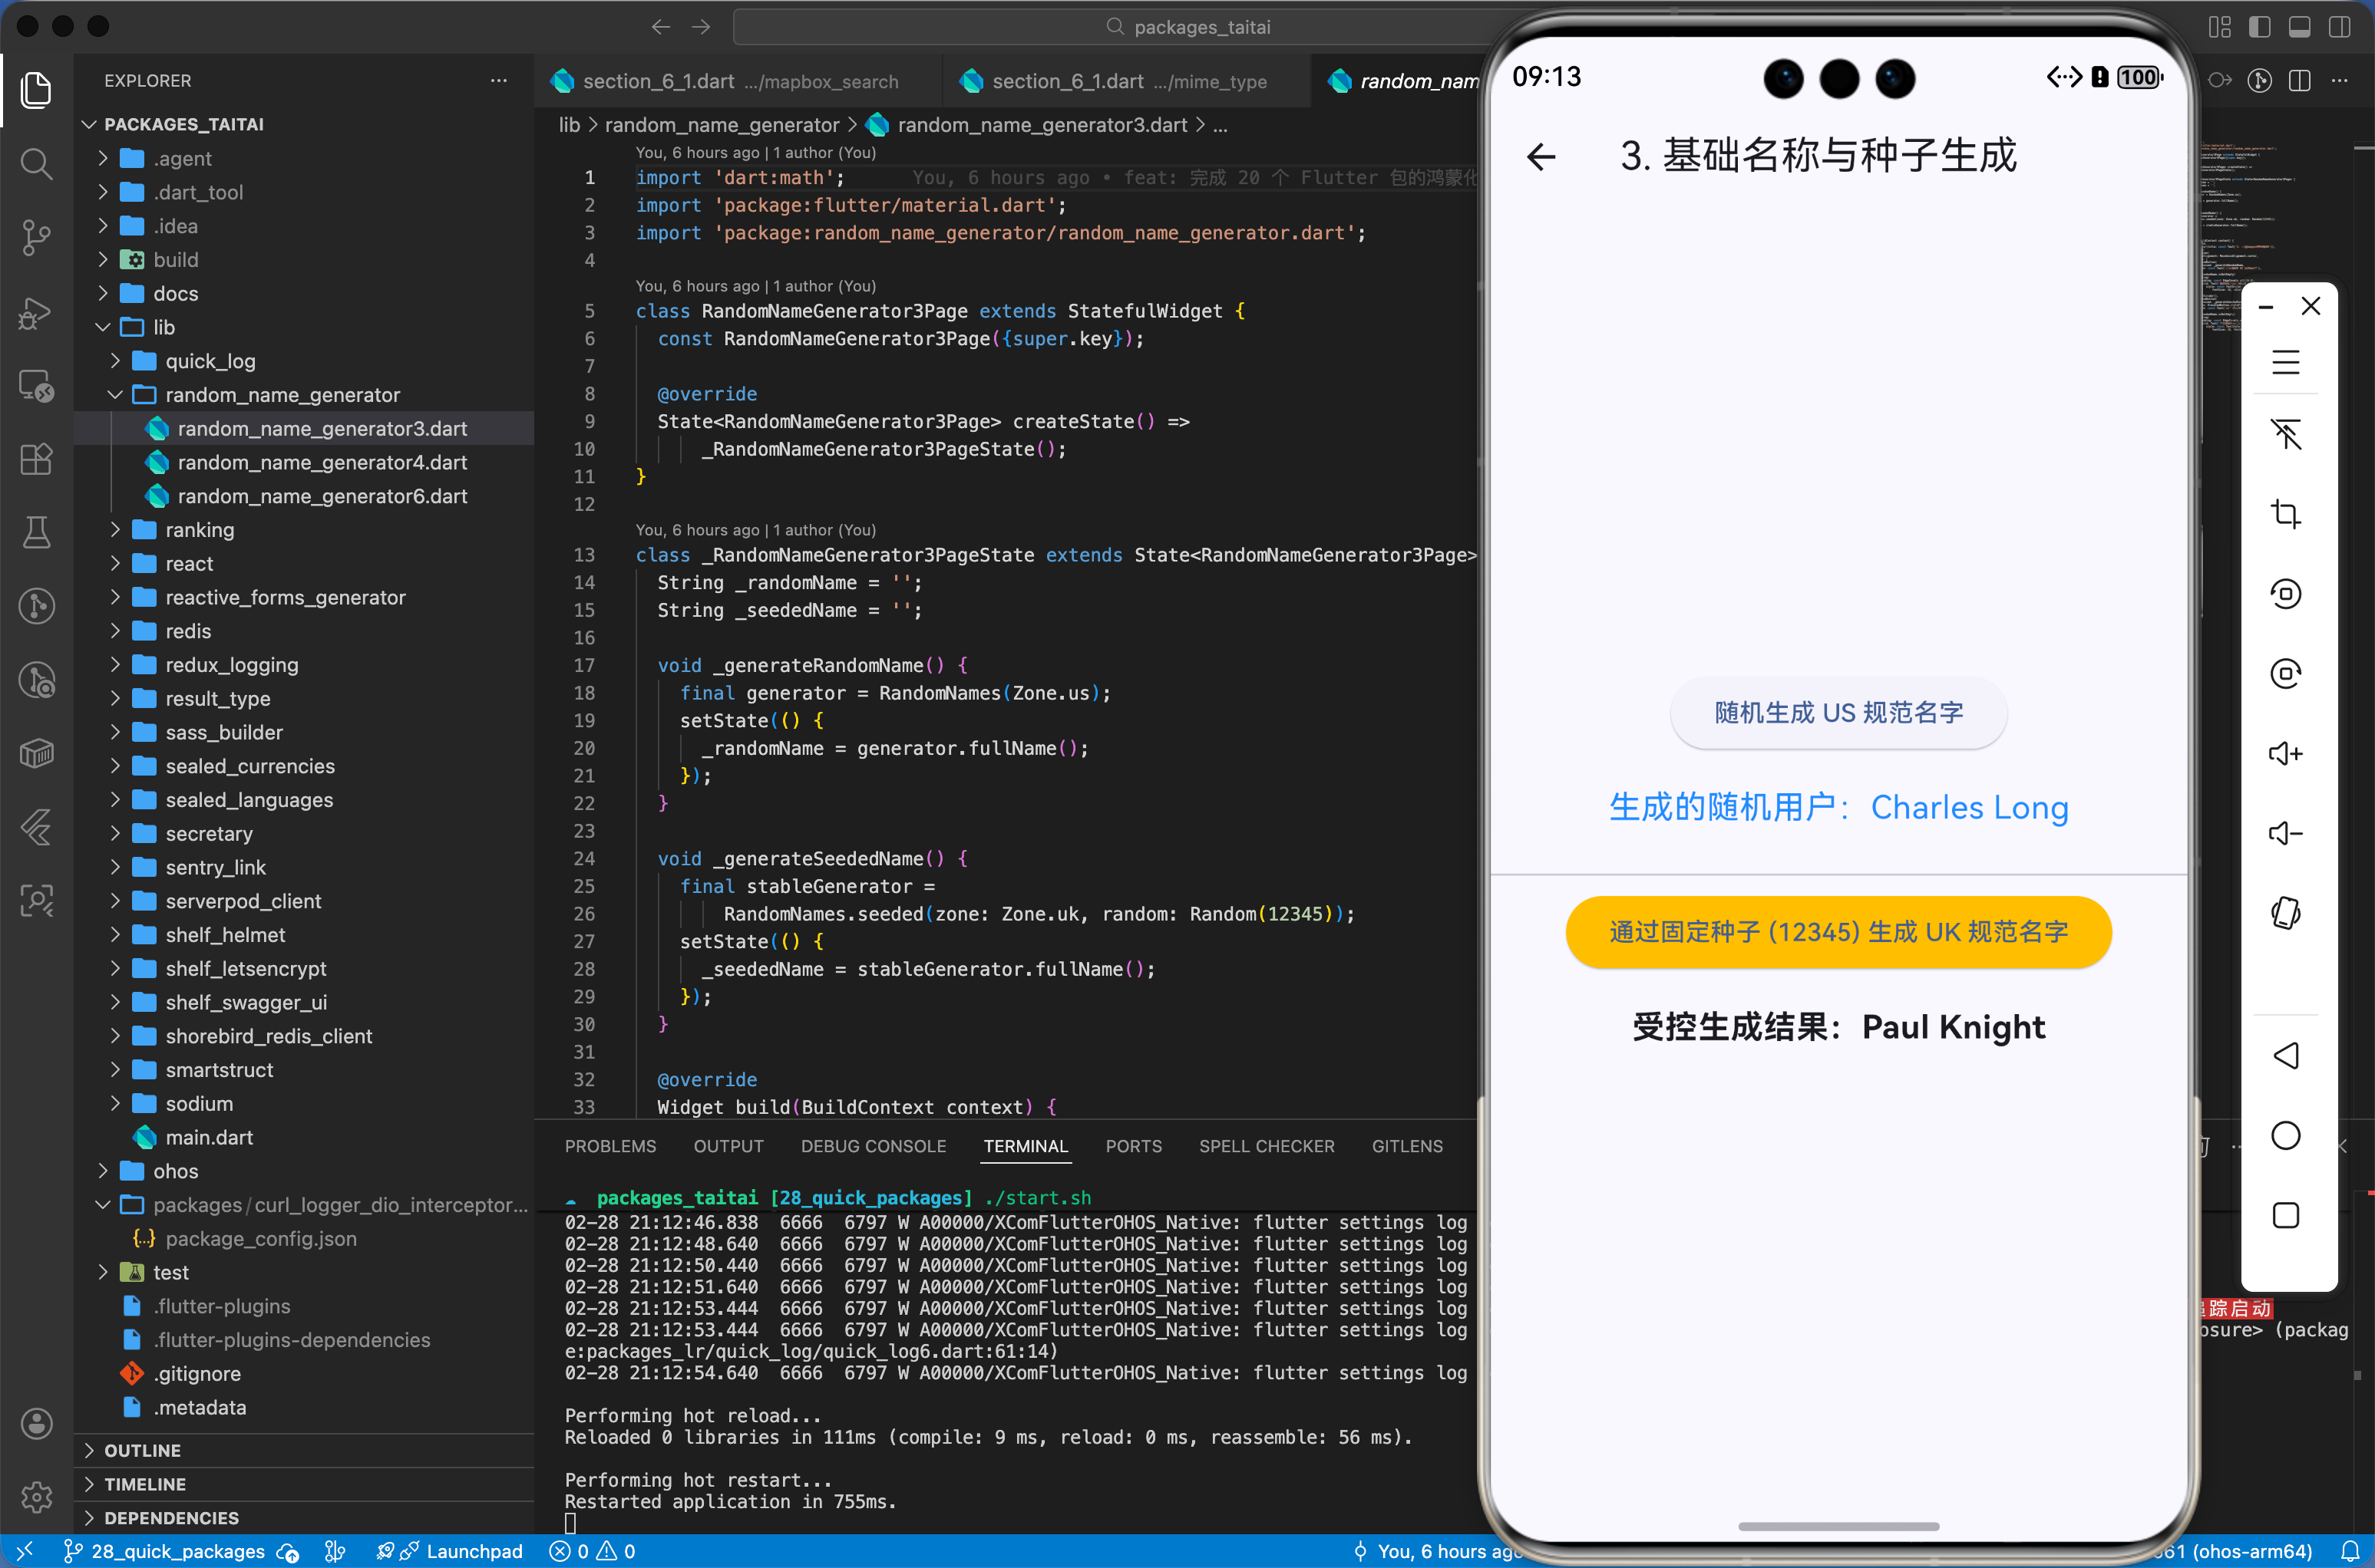The width and height of the screenshot is (2375, 1568).
Task: Open the Extensions view icon
Action: (36, 459)
